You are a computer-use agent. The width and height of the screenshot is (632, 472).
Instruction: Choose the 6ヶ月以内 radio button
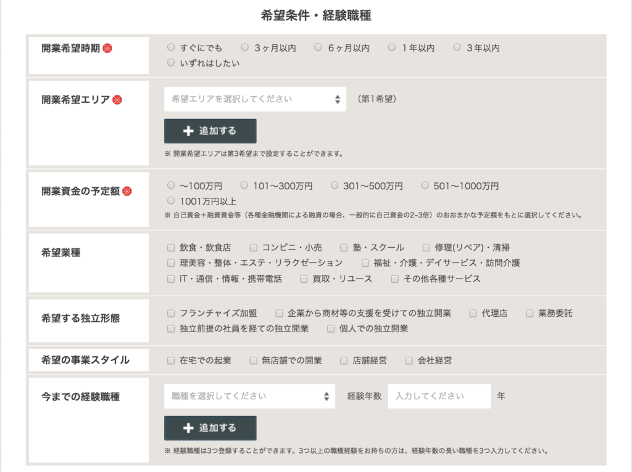(318, 47)
